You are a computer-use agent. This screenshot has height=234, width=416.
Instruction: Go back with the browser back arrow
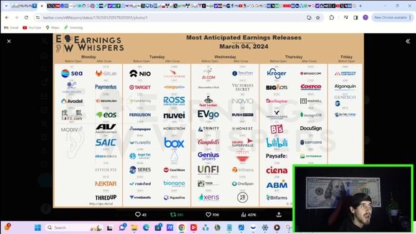7,18
